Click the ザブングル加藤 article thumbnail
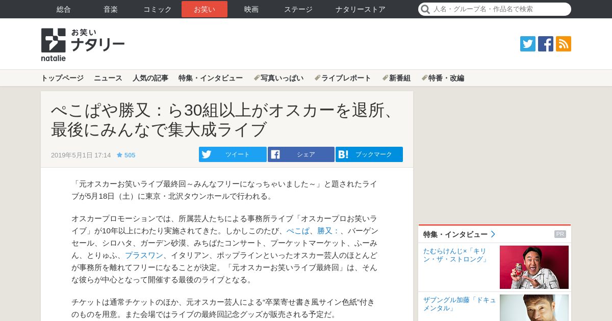 534,308
